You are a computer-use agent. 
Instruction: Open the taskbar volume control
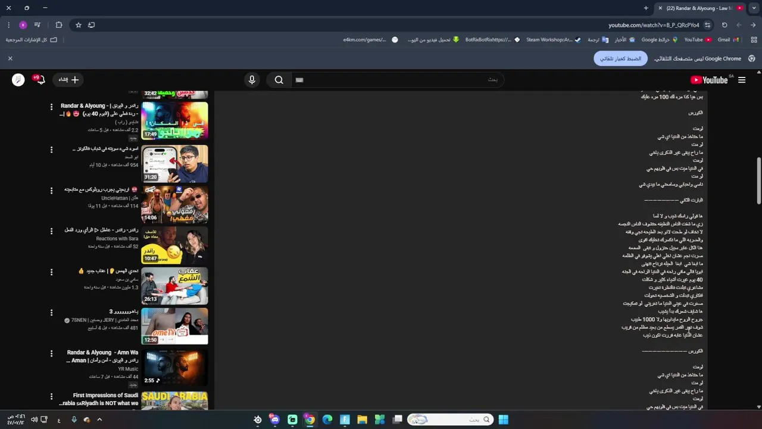click(x=34, y=419)
